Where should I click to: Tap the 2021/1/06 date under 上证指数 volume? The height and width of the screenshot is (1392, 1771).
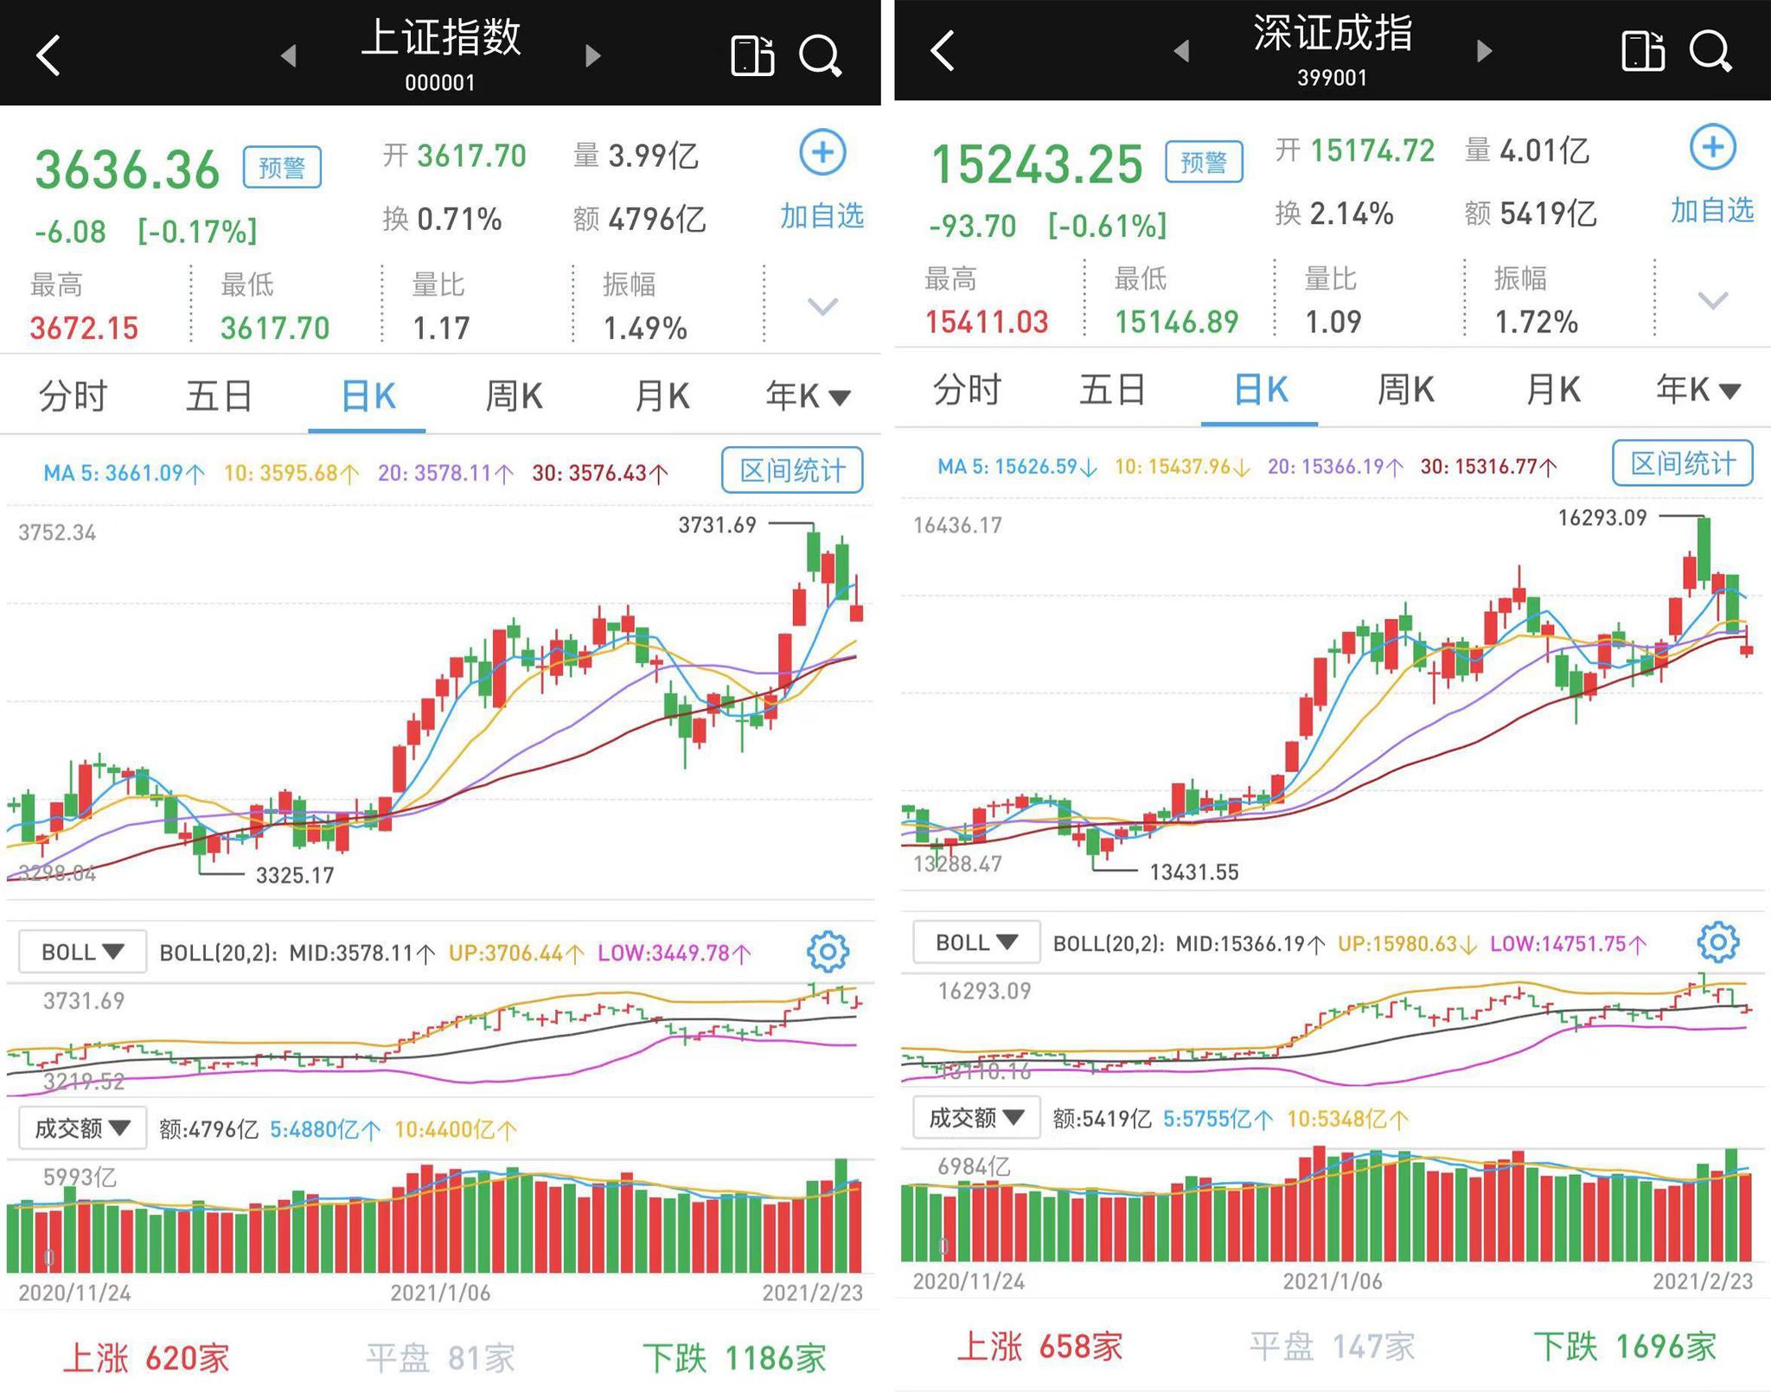click(440, 1293)
